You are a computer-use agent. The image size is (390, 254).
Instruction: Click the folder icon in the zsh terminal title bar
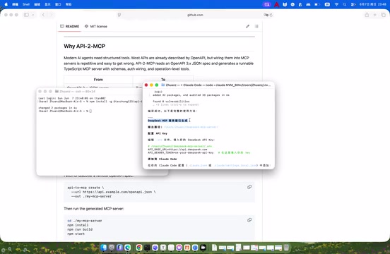pyautogui.click(x=57, y=92)
